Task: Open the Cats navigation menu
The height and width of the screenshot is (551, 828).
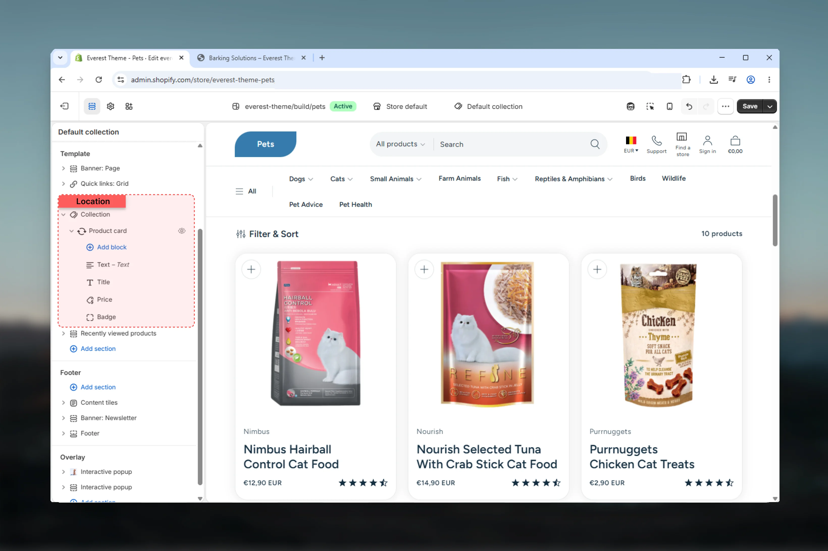Action: click(x=341, y=179)
